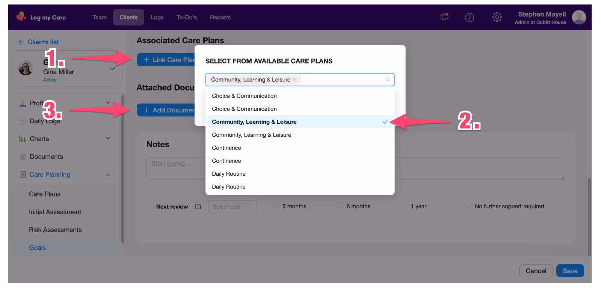Collapse the Care Planning section chevron

tap(108, 175)
